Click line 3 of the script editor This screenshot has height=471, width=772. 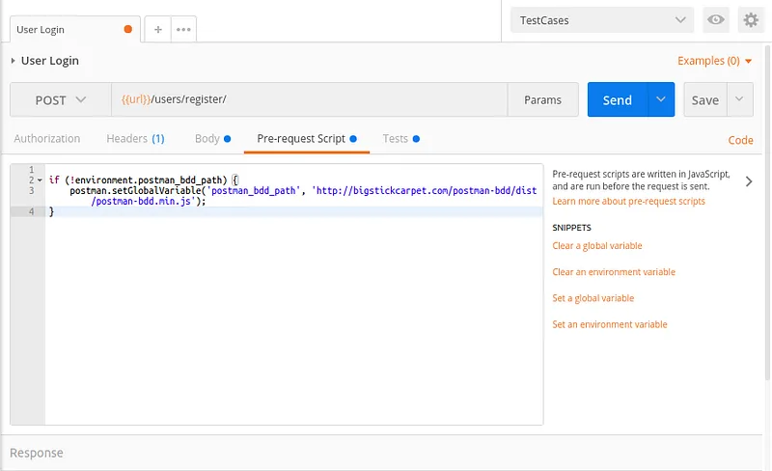click(x=294, y=196)
